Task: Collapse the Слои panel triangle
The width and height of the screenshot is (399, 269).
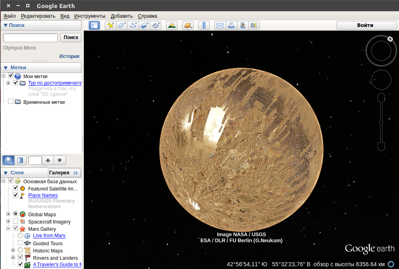Action: coord(6,173)
